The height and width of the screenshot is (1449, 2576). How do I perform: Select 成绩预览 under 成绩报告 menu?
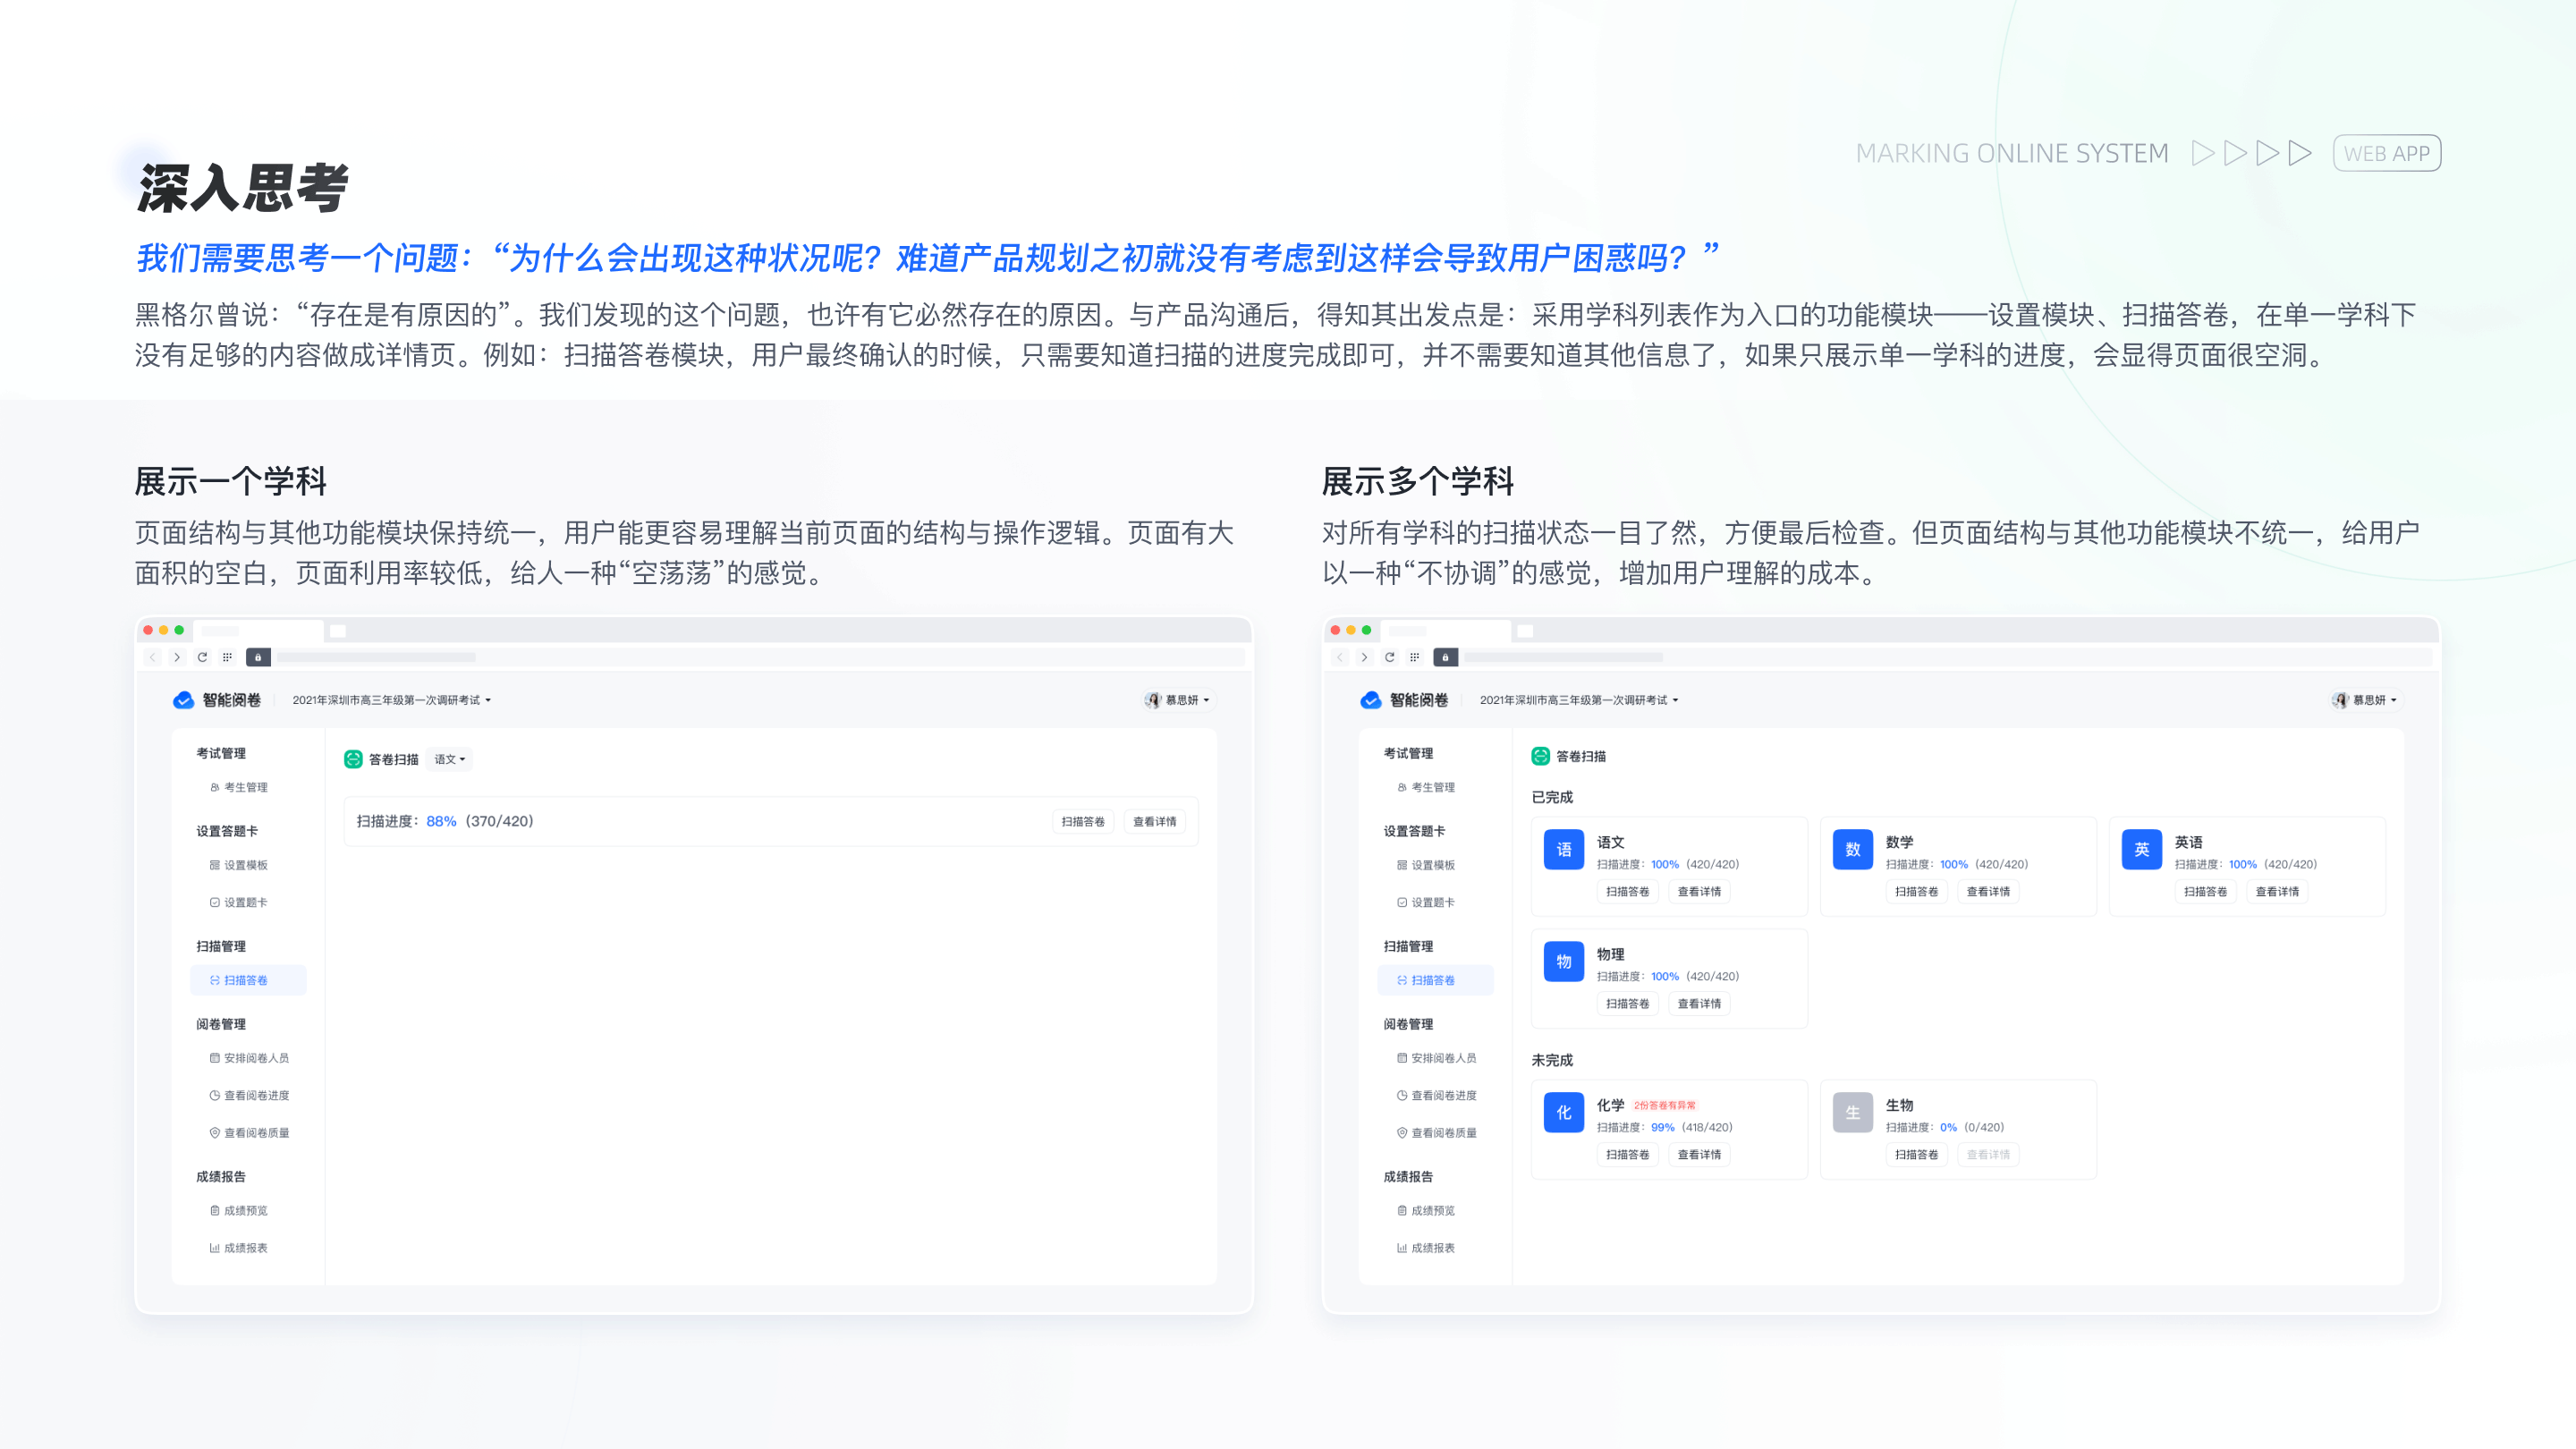pyautogui.click(x=246, y=1210)
